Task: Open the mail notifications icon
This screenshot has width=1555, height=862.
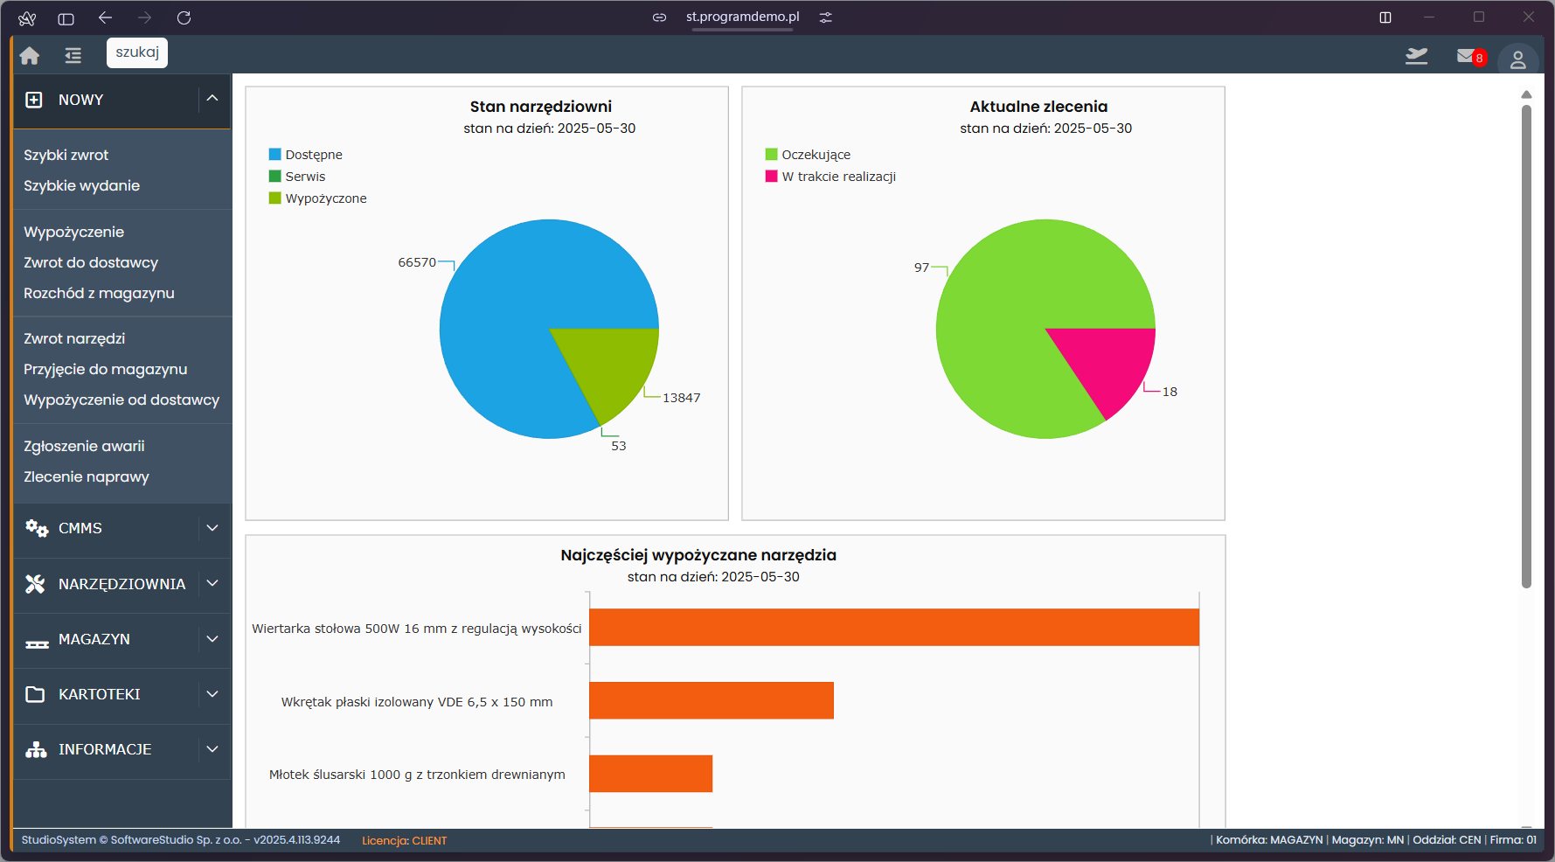Action: (1467, 57)
